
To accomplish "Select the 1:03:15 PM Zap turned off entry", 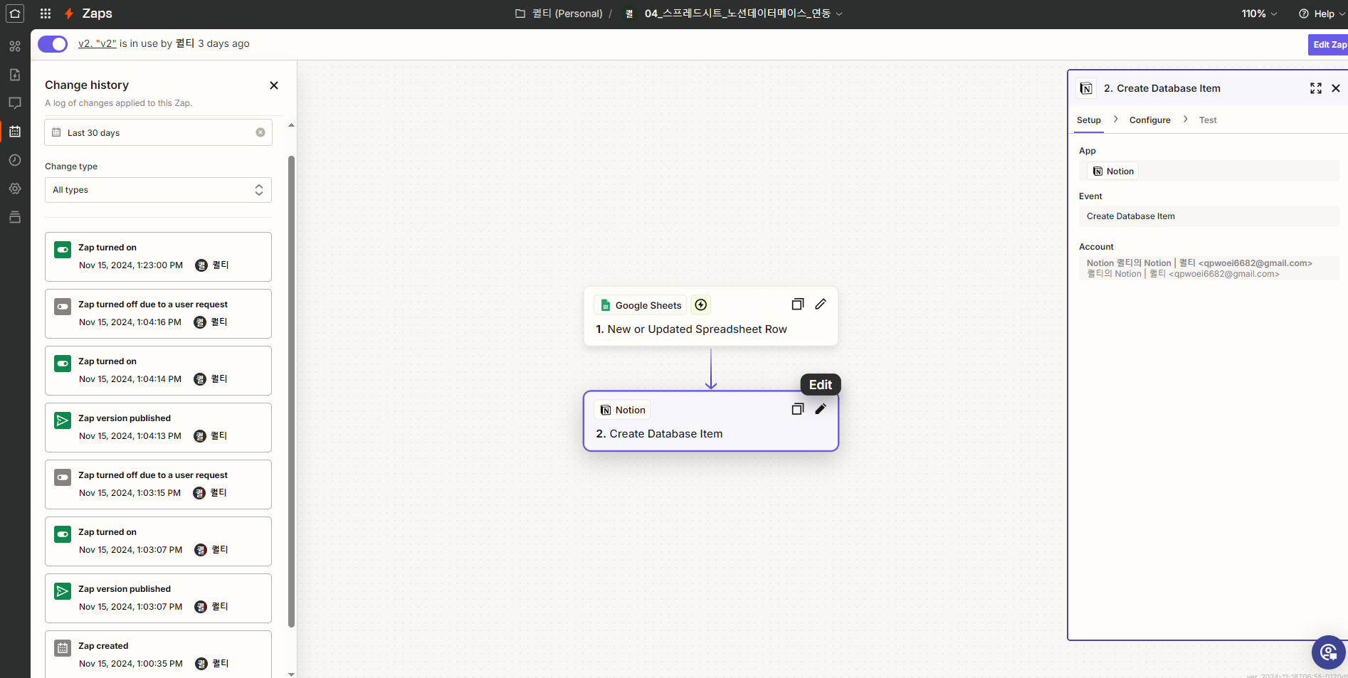I will 158,484.
